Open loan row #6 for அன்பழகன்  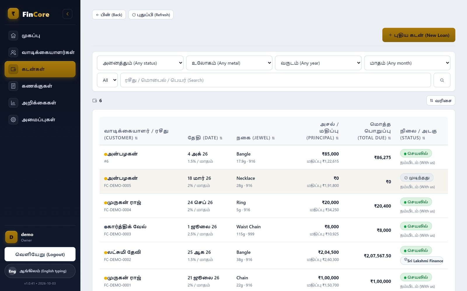[273, 157]
